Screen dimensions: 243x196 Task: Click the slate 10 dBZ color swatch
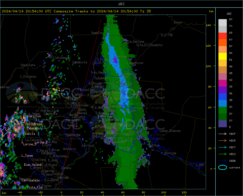click(x=222, y=124)
